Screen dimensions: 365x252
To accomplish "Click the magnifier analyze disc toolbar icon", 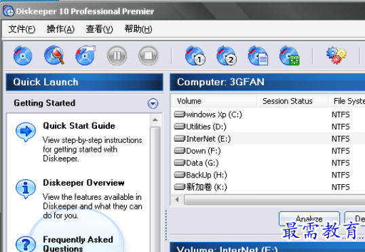I will click(x=54, y=55).
